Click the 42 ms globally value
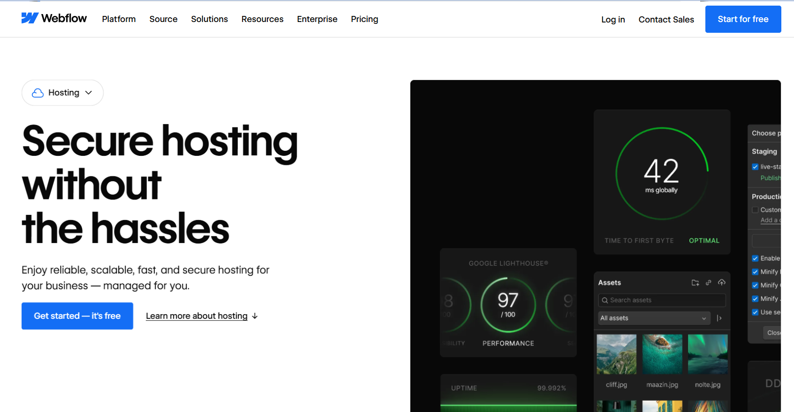This screenshot has width=794, height=412. (x=661, y=175)
